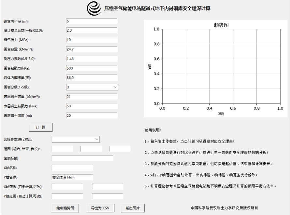Click the 围岩粘聚力 (kPa) field
290x215 pixels.
tap(91, 68)
